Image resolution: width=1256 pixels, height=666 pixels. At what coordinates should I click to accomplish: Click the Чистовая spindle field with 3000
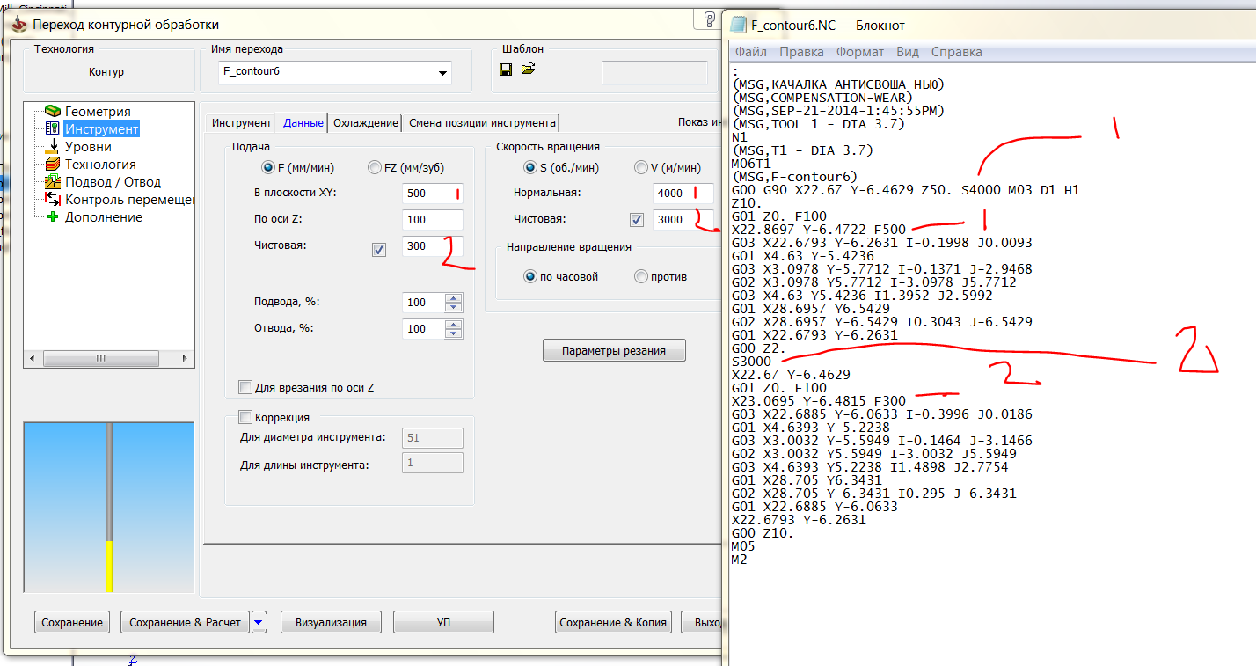pos(683,220)
